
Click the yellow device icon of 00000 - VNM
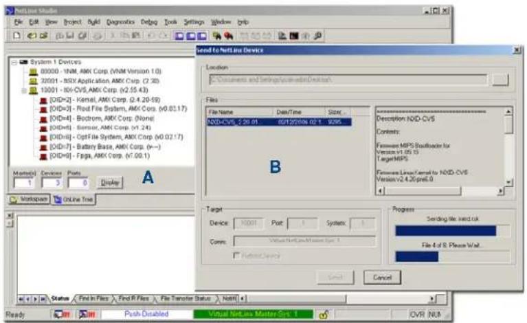click(33, 71)
